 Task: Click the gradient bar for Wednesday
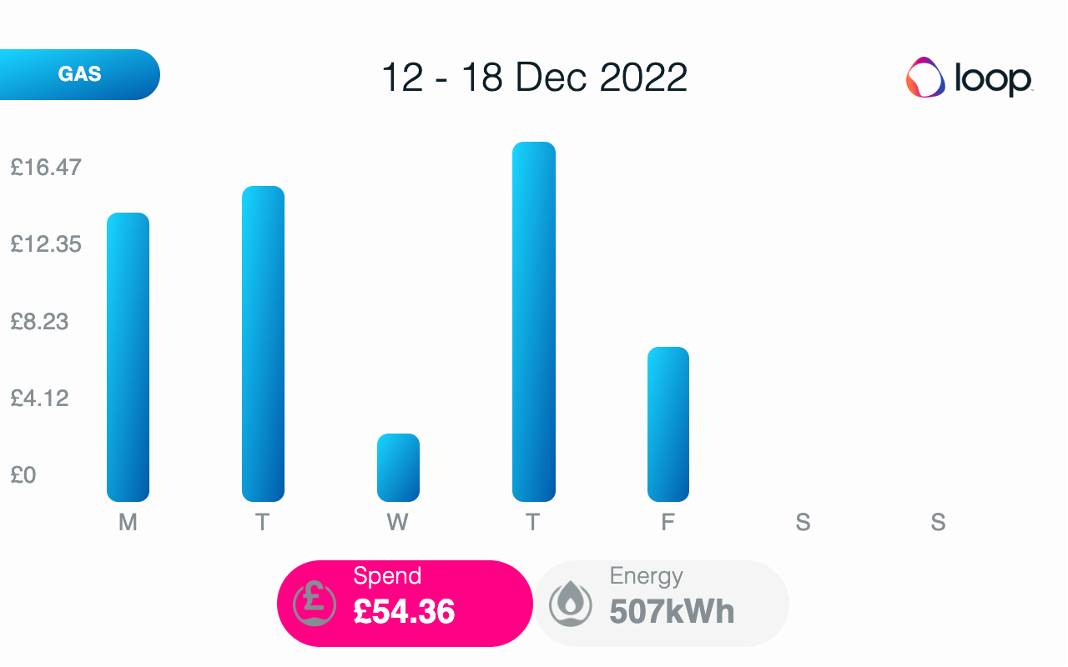397,467
